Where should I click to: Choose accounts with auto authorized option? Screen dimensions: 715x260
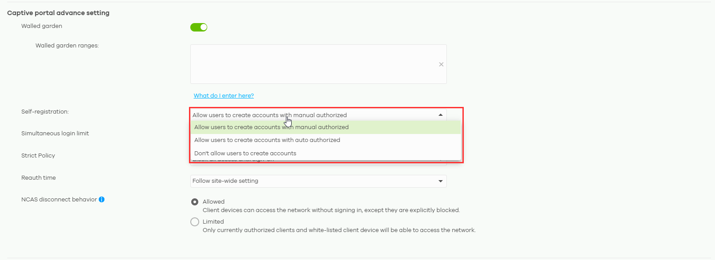(x=267, y=140)
